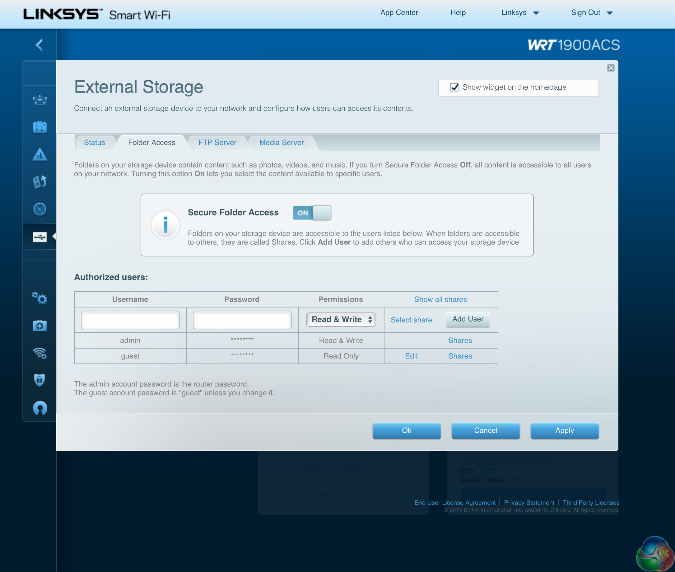Switch to the Media Server tab
This screenshot has width=675, height=572.
pyautogui.click(x=281, y=143)
